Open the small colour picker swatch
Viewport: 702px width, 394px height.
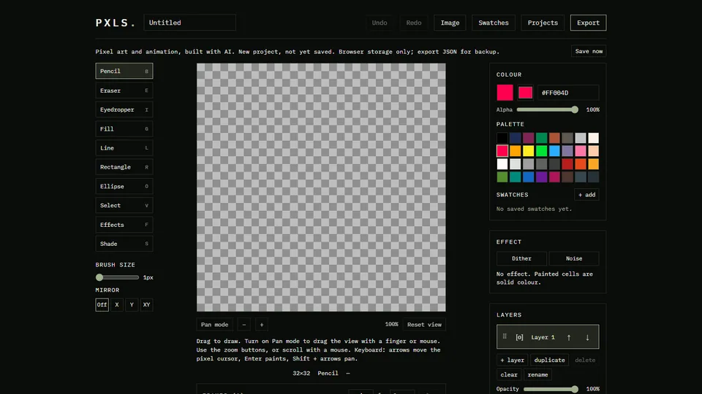[x=525, y=93]
